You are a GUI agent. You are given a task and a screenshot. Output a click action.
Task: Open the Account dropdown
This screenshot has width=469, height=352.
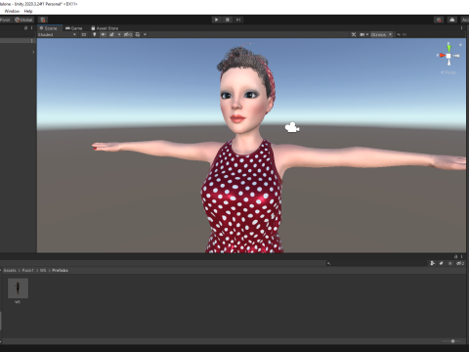[465, 20]
